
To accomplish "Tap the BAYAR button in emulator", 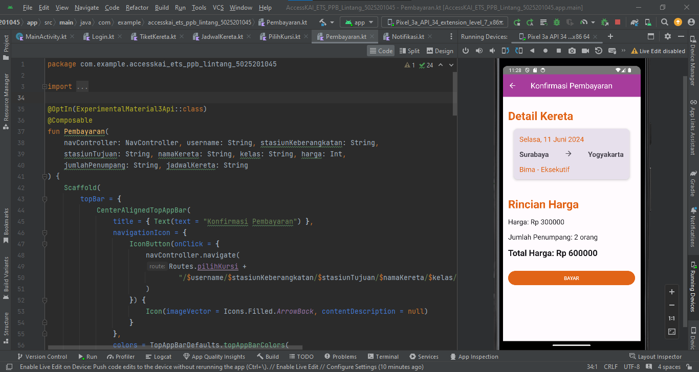I will click(571, 278).
